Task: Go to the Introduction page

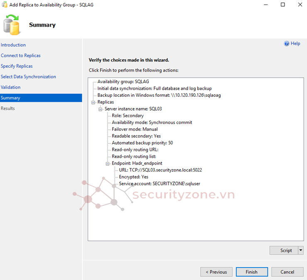Action: click(x=13, y=45)
